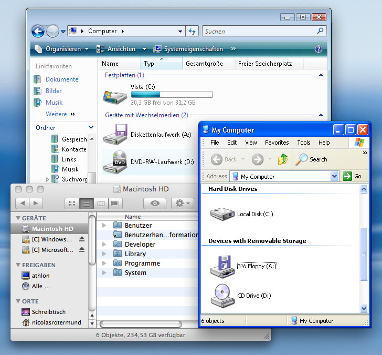Switch Finder to Cover Flow view
The height and width of the screenshot is (355, 382).
click(x=115, y=203)
